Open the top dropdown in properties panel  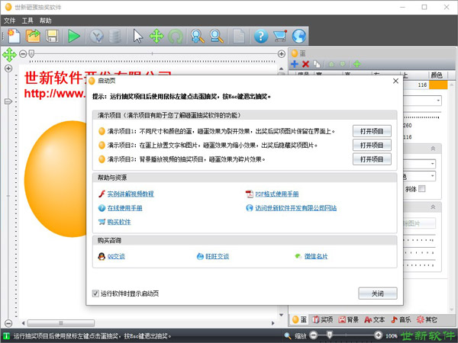pyautogui.click(x=438, y=101)
